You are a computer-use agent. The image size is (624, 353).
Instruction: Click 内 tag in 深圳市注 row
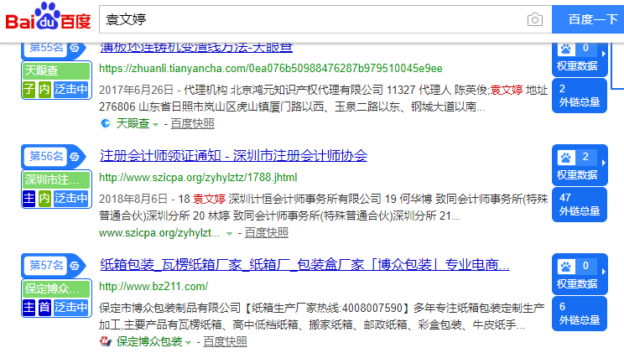click(44, 198)
